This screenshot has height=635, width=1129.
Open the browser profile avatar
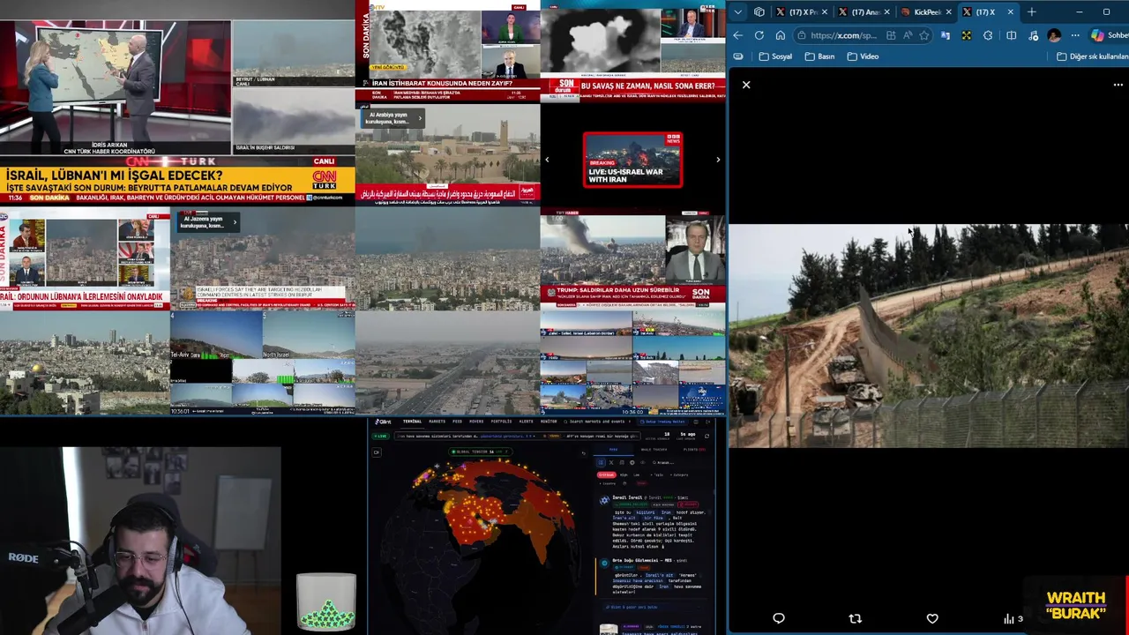(1053, 35)
